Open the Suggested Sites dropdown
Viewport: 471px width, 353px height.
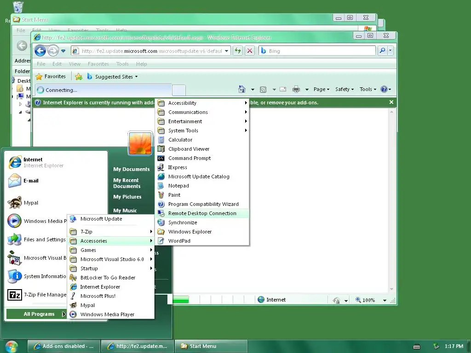tap(112, 77)
